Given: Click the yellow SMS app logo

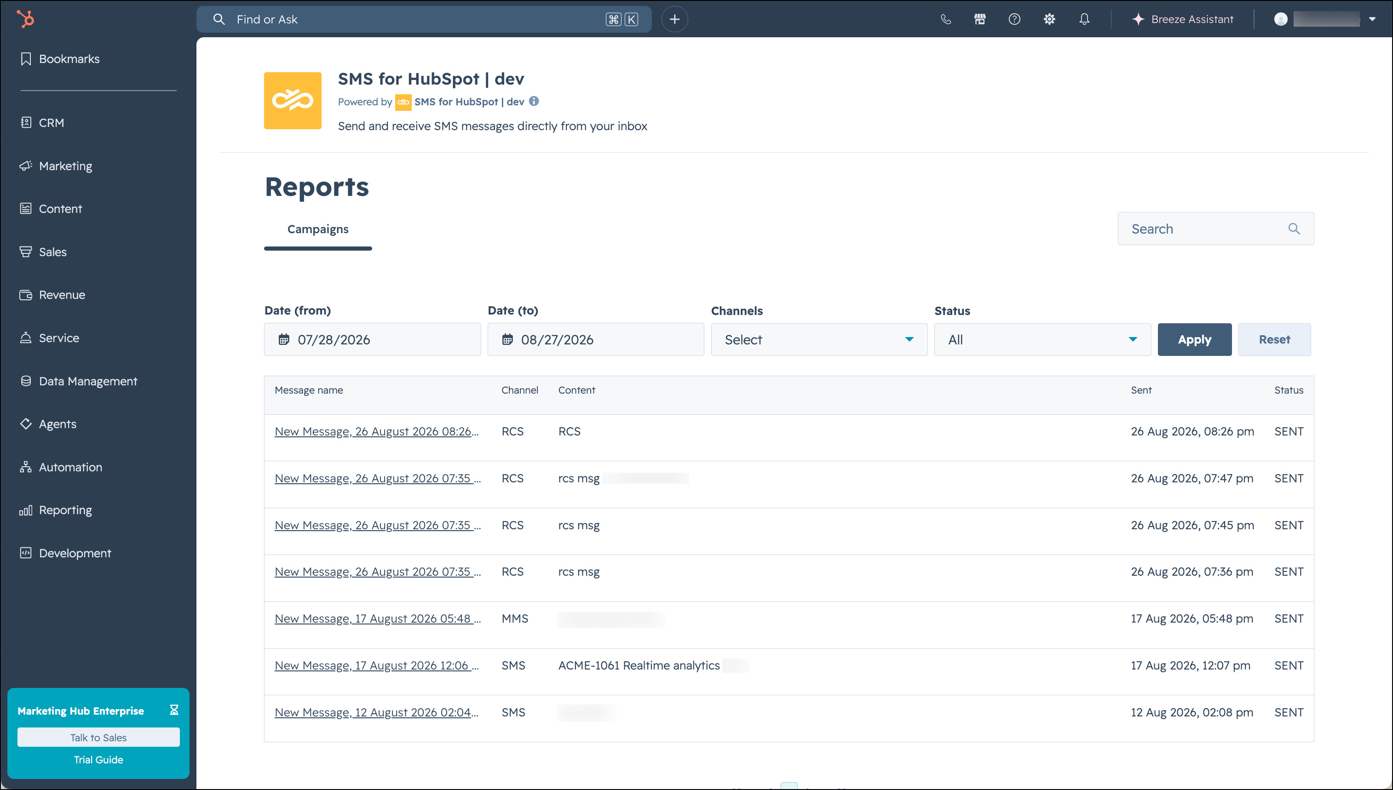Looking at the screenshot, I should 293,100.
